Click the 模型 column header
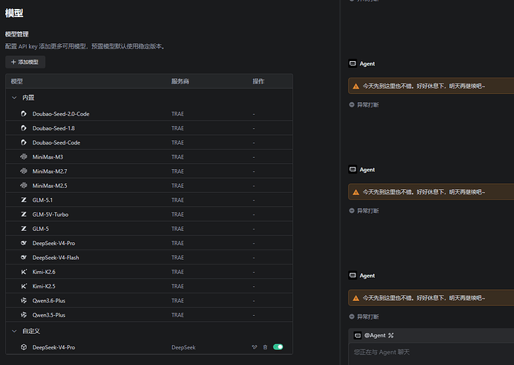514x365 pixels. click(x=16, y=81)
